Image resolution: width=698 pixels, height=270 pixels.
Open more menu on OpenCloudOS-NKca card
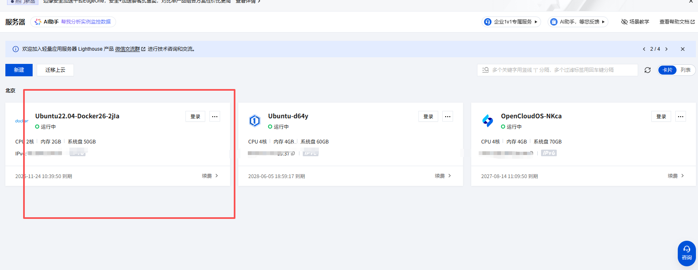[x=681, y=116]
